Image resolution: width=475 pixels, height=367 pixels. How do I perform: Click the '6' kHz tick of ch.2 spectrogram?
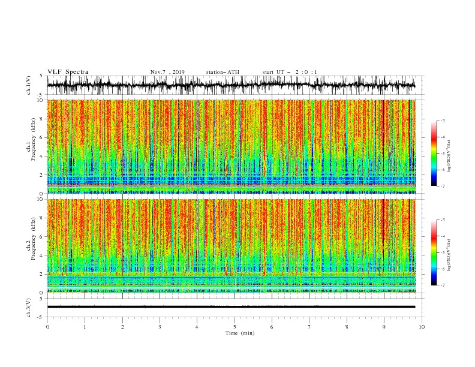pos(41,237)
